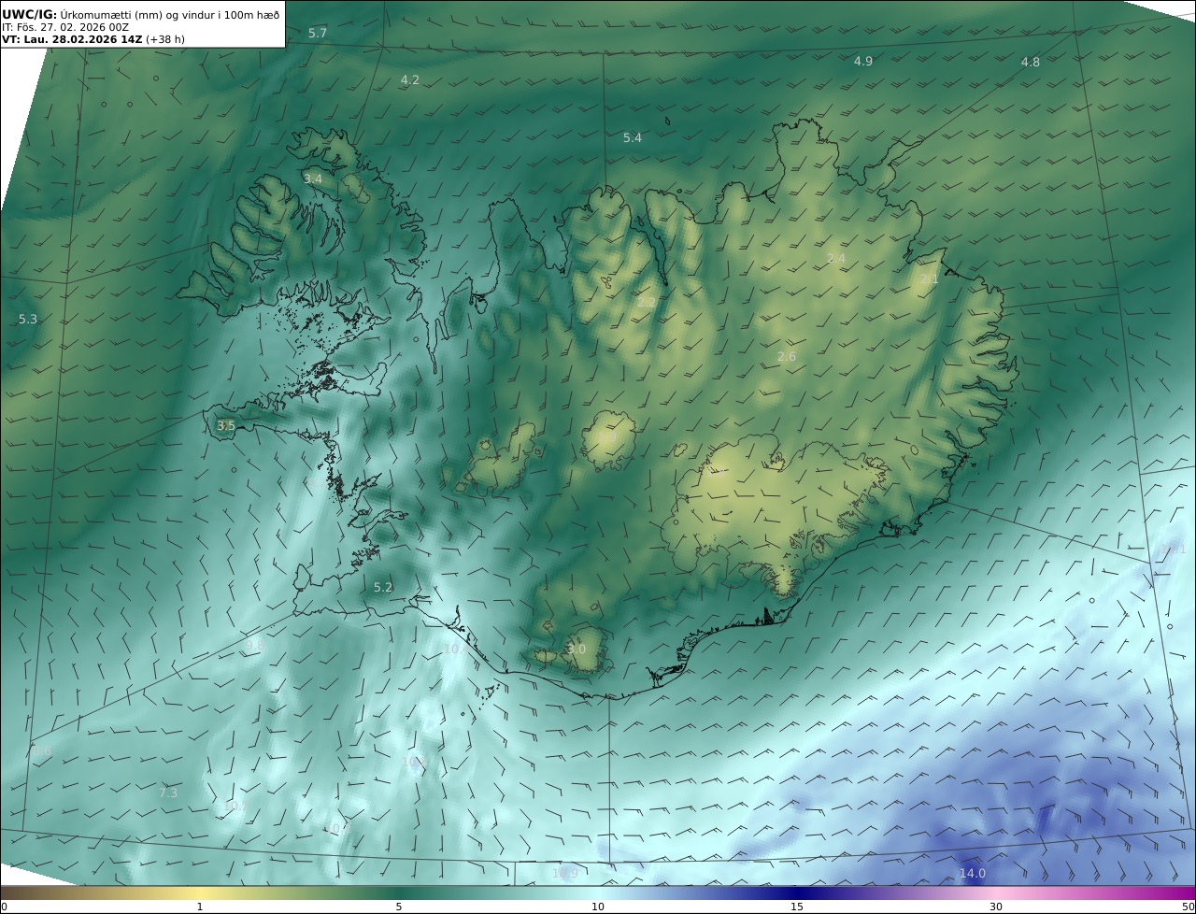The image size is (1196, 914).
Task: Click the 4.2 value label
Action: coord(409,79)
